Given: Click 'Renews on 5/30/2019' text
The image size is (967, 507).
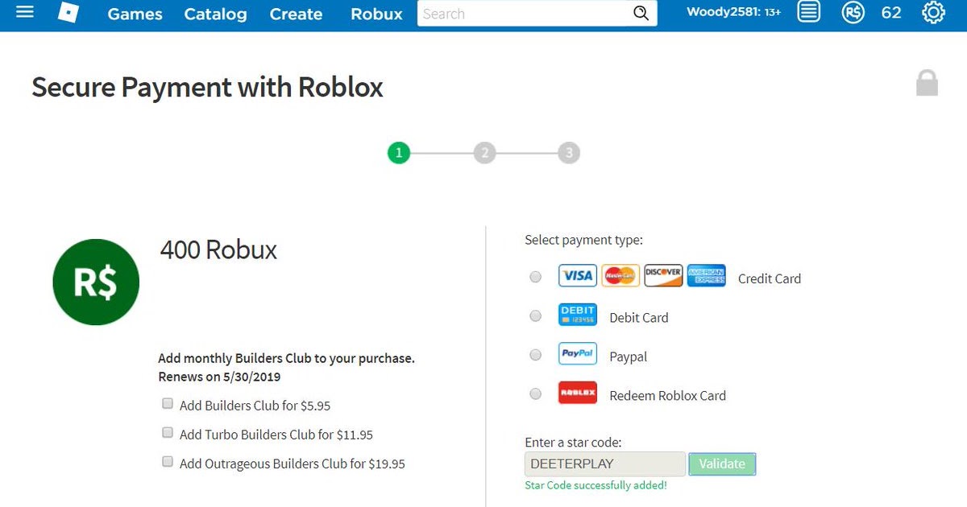Looking at the screenshot, I should (219, 376).
